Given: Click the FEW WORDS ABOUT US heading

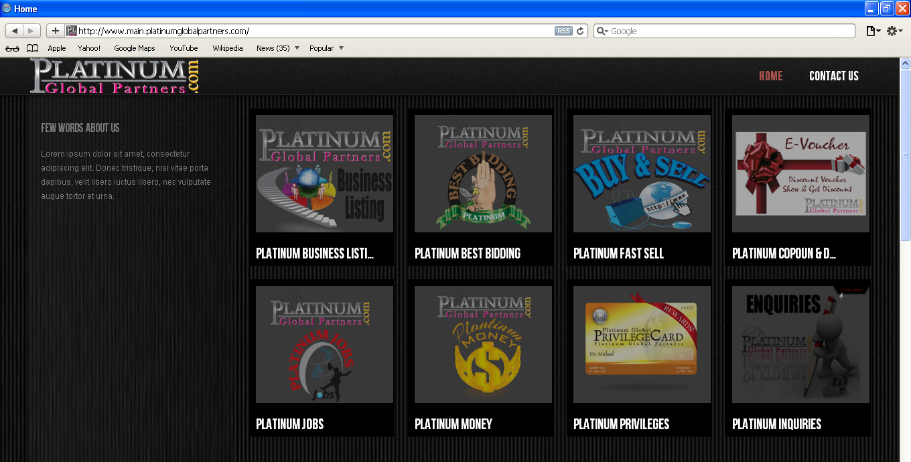Looking at the screenshot, I should (x=80, y=128).
